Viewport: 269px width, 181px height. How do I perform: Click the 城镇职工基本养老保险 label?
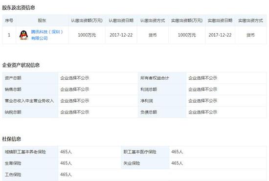click(x=25, y=152)
